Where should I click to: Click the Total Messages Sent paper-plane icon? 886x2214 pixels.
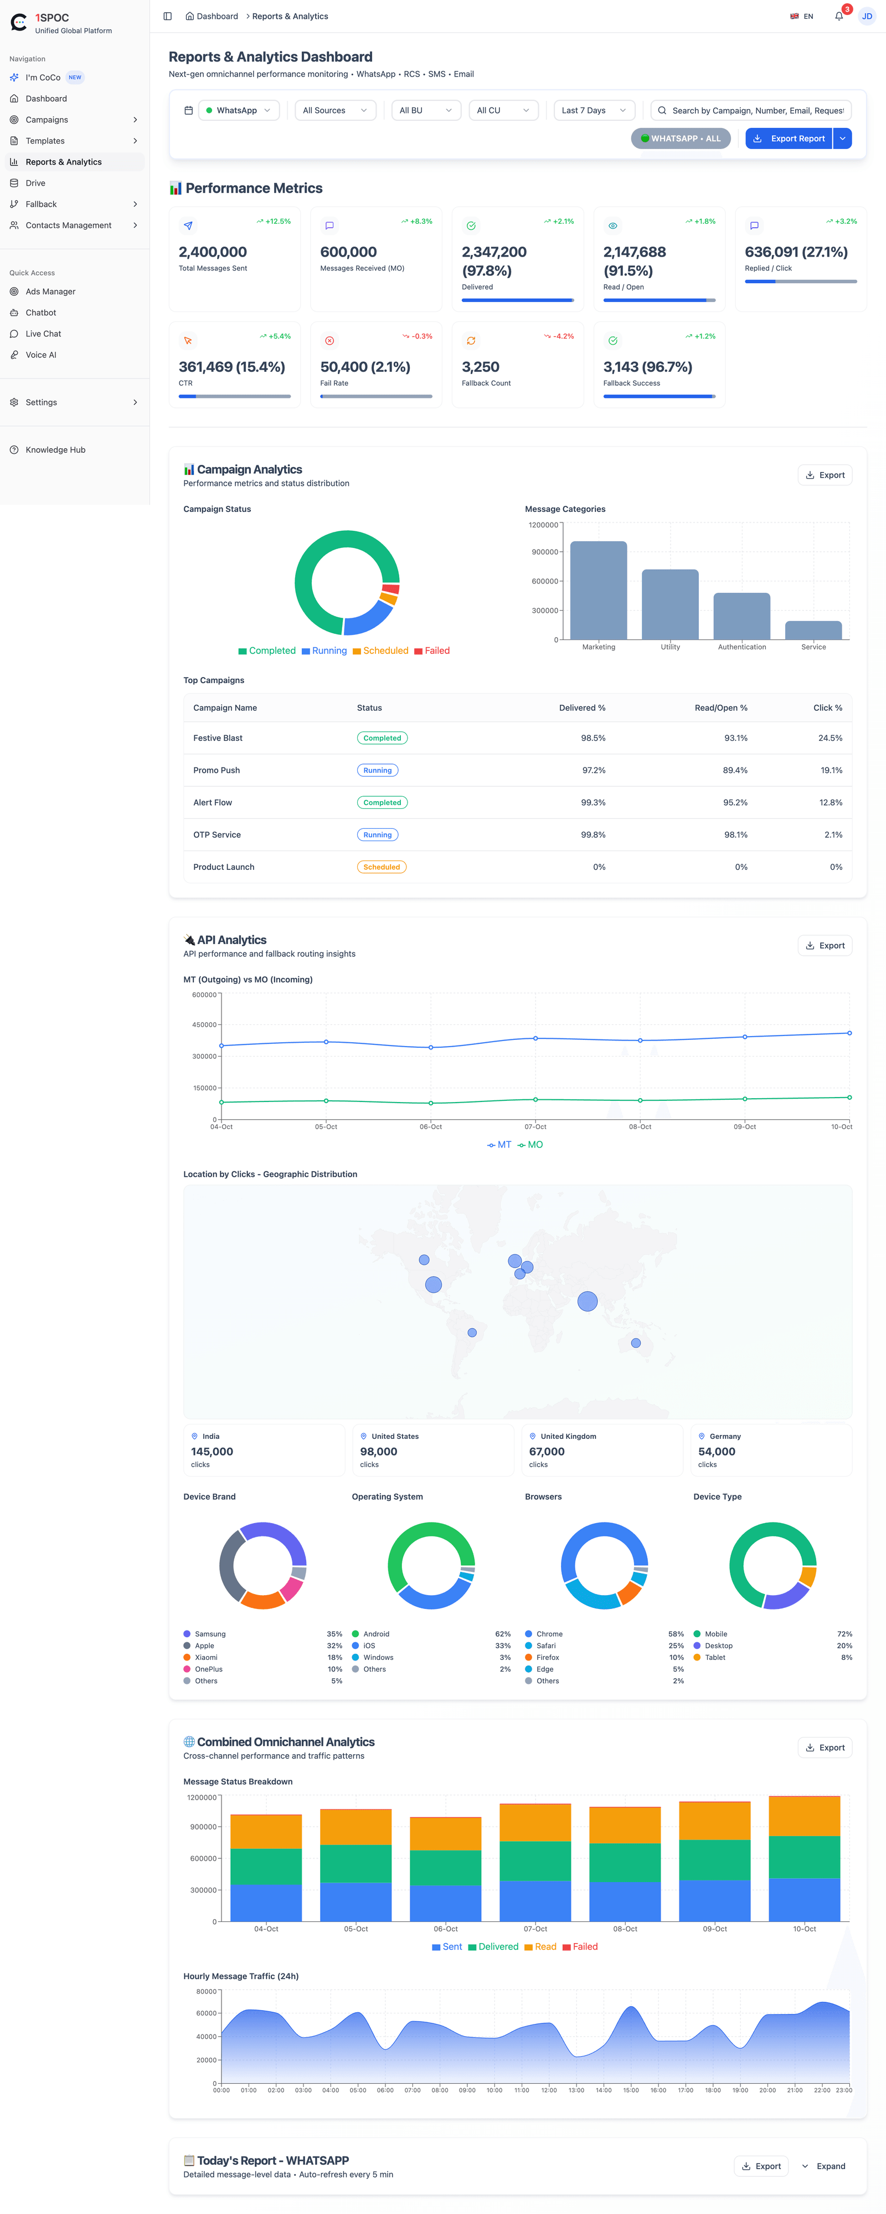(x=188, y=226)
